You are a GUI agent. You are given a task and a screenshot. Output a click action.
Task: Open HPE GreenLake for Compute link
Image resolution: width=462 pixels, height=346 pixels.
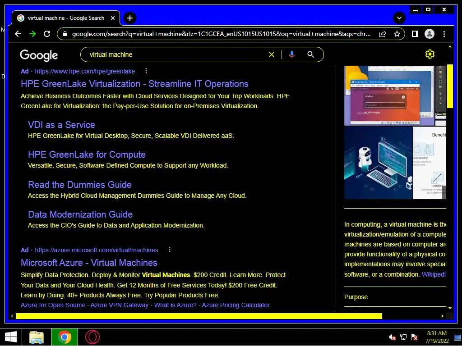pos(87,155)
